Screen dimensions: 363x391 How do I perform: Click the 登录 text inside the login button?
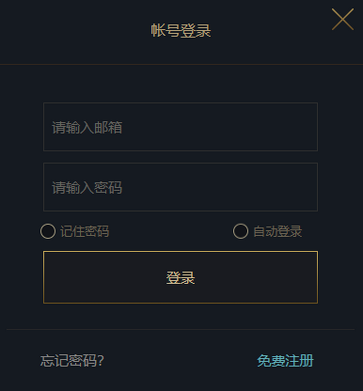(181, 278)
